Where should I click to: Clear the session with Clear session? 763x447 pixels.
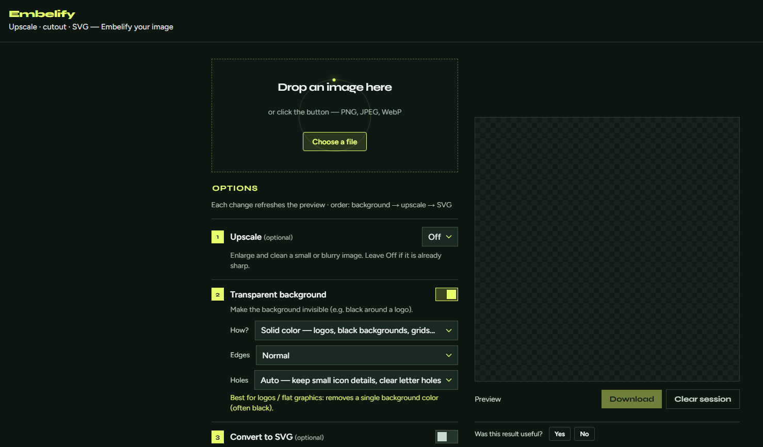[703, 399]
